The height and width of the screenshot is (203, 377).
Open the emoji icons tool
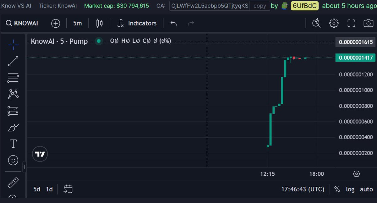pyautogui.click(x=13, y=161)
